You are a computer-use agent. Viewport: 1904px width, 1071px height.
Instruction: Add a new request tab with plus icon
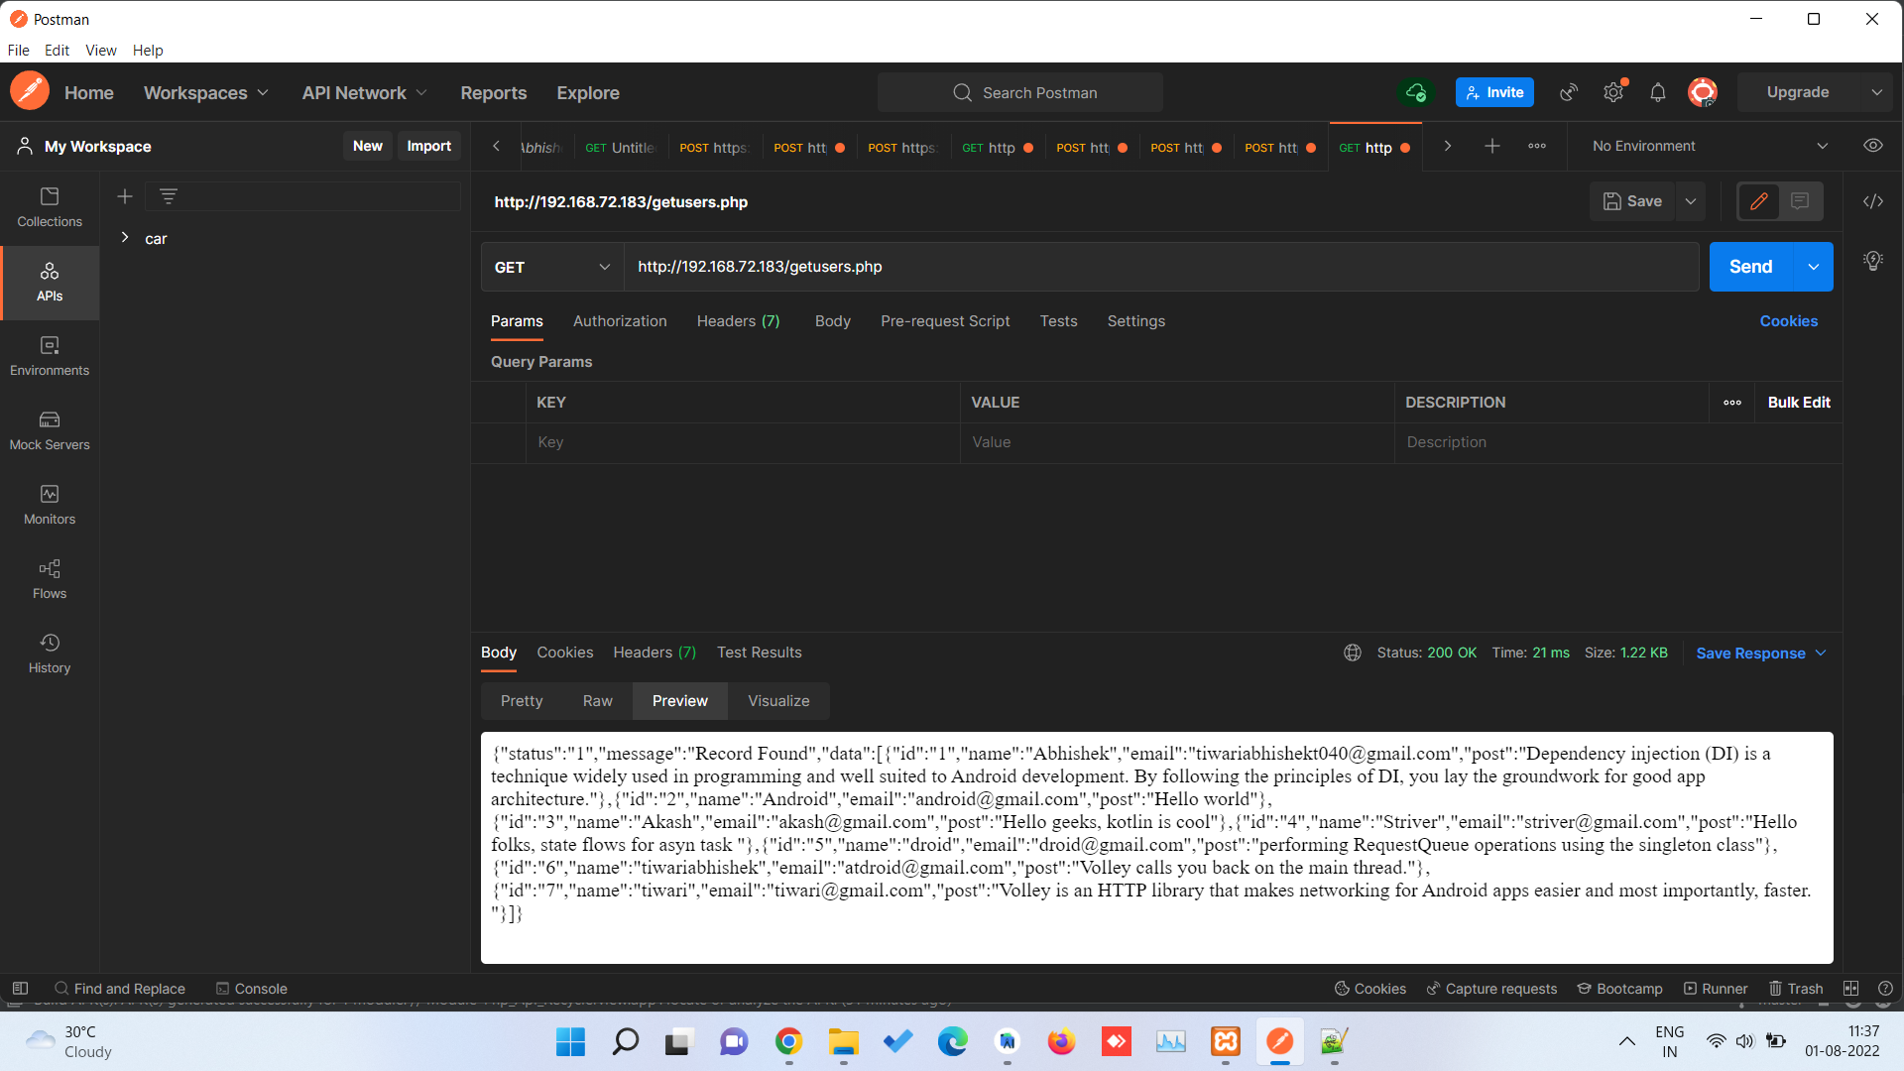click(x=1492, y=146)
